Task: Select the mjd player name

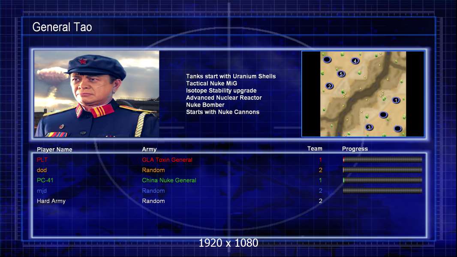Action: click(42, 191)
